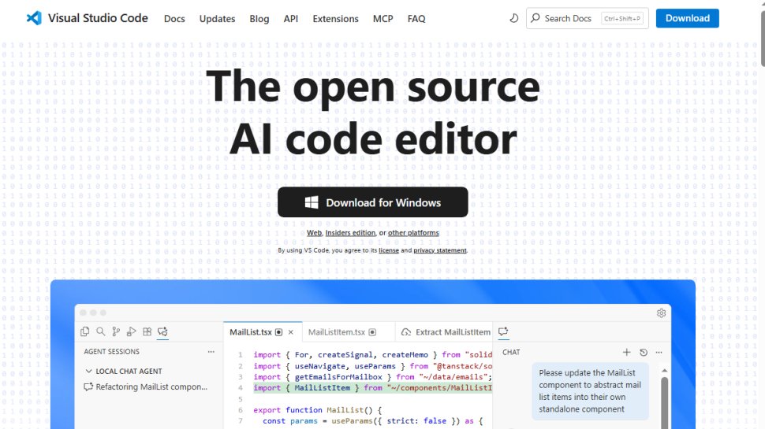Click the Extract MailListItem tab icon
The width and height of the screenshot is (765, 429).
[x=406, y=332]
